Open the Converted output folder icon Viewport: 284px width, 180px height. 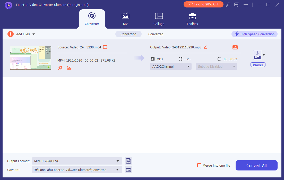tap(128, 170)
